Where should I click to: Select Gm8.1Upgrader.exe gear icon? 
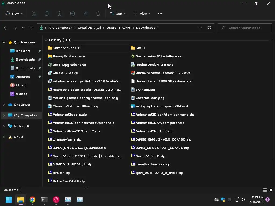[x=50, y=65]
